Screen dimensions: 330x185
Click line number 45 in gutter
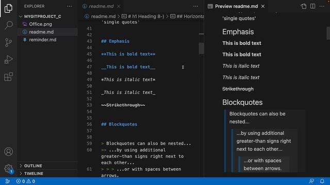[89, 54]
